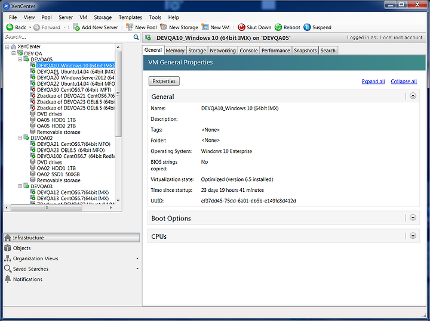Click the Saved Searches magnifier icon
The image size is (430, 321).
pyautogui.click(x=8, y=269)
